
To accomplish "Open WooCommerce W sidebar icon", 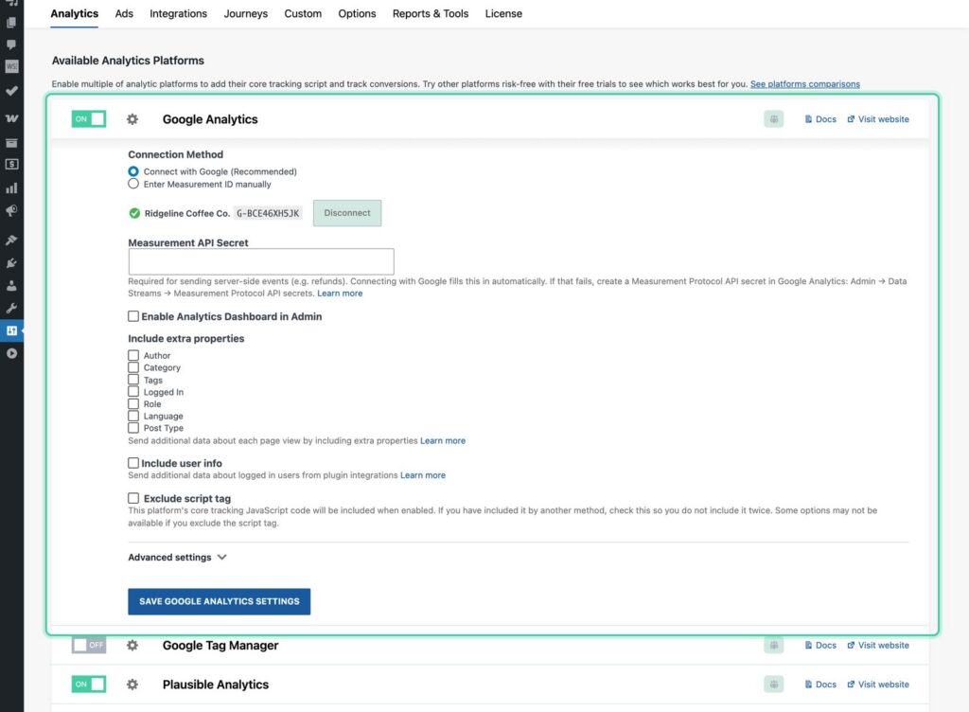I will pos(11,118).
